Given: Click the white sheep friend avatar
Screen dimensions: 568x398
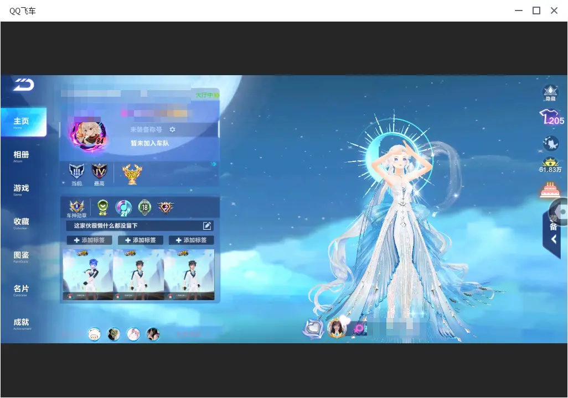Looking at the screenshot, I should [95, 334].
